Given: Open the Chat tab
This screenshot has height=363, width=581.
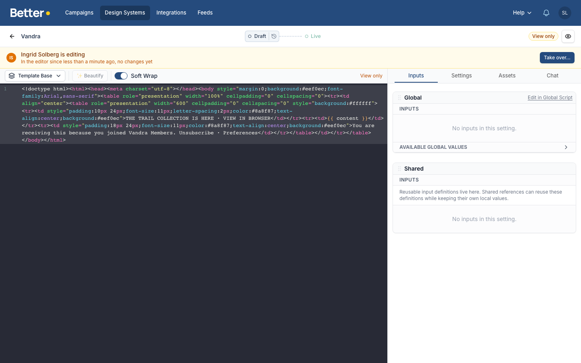Looking at the screenshot, I should point(552,76).
